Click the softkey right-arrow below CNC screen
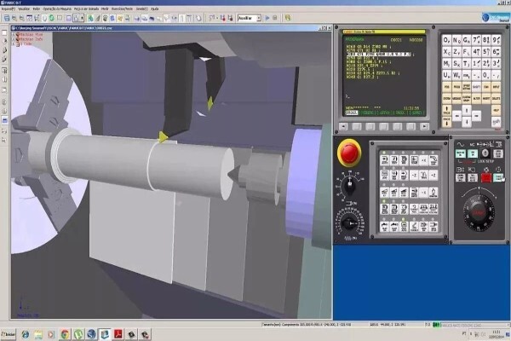Image resolution: width=511 pixels, height=341 pixels. pos(424,127)
